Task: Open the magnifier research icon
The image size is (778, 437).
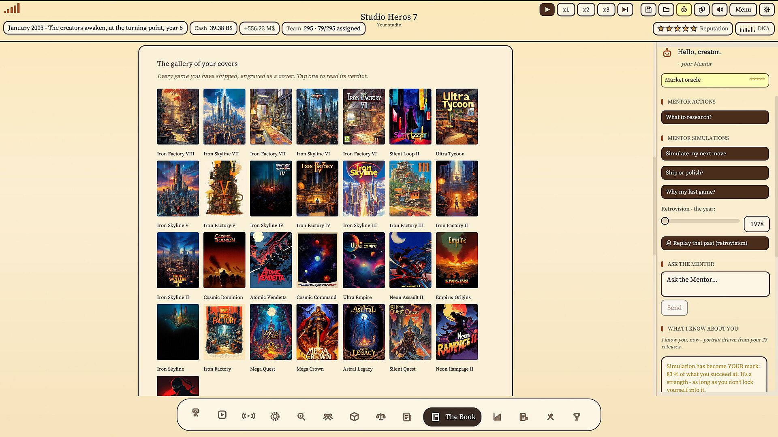Action: click(301, 417)
